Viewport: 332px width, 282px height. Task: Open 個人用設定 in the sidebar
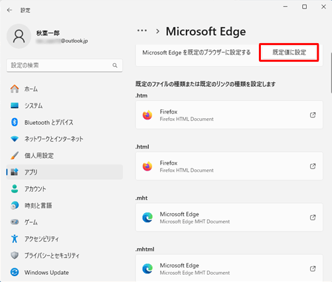pyautogui.click(x=64, y=155)
